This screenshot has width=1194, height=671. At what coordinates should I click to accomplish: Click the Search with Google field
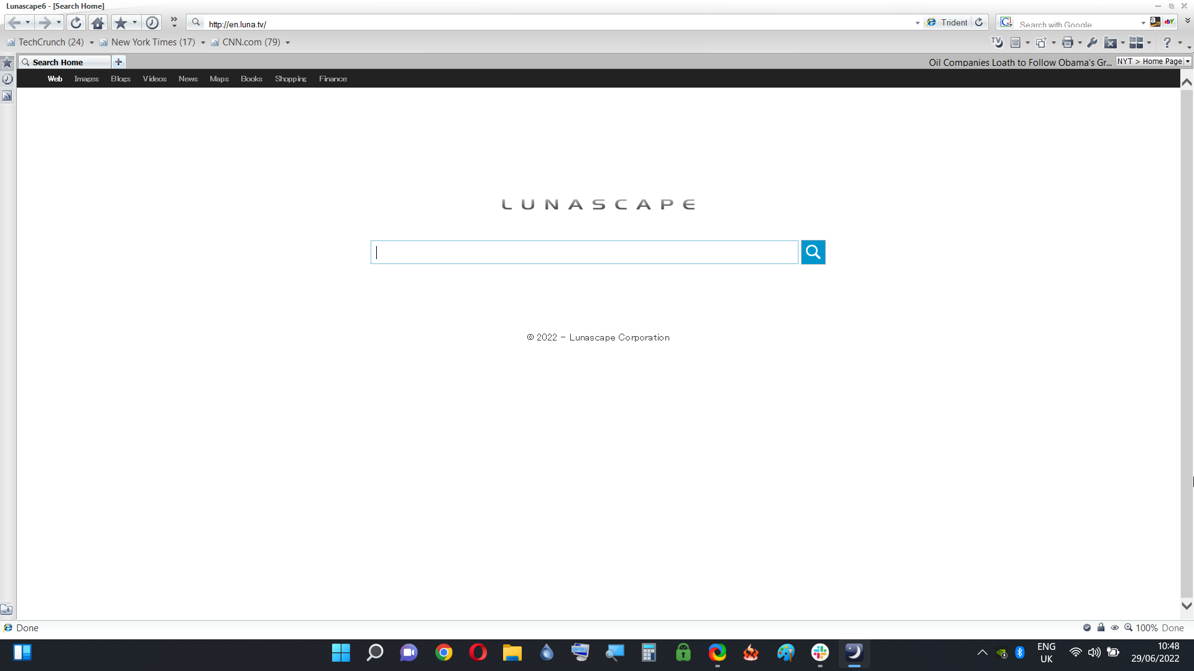[x=1078, y=24]
